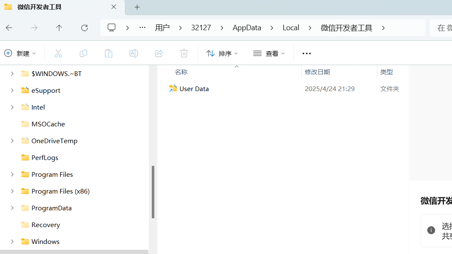The image size is (452, 254).
Task: Expand the Intel tree node
Action: (x=12, y=107)
